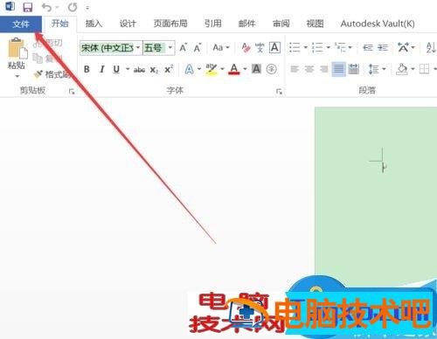The height and width of the screenshot is (339, 437).
Task: Open the 宋体 font name dropdown
Action: pos(138,47)
